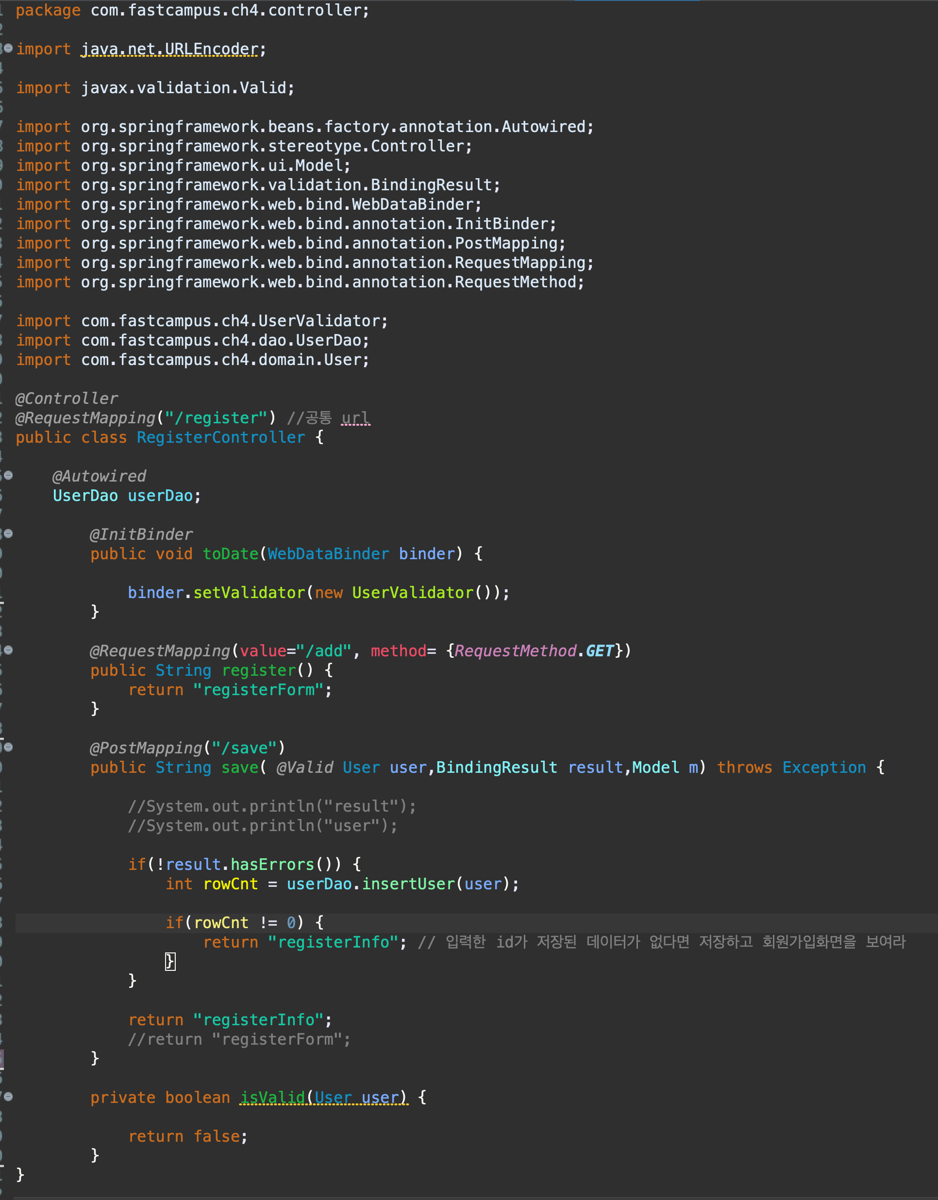The width and height of the screenshot is (938, 1200).
Task: Fold the @PostMapping save method
Action: 8,747
